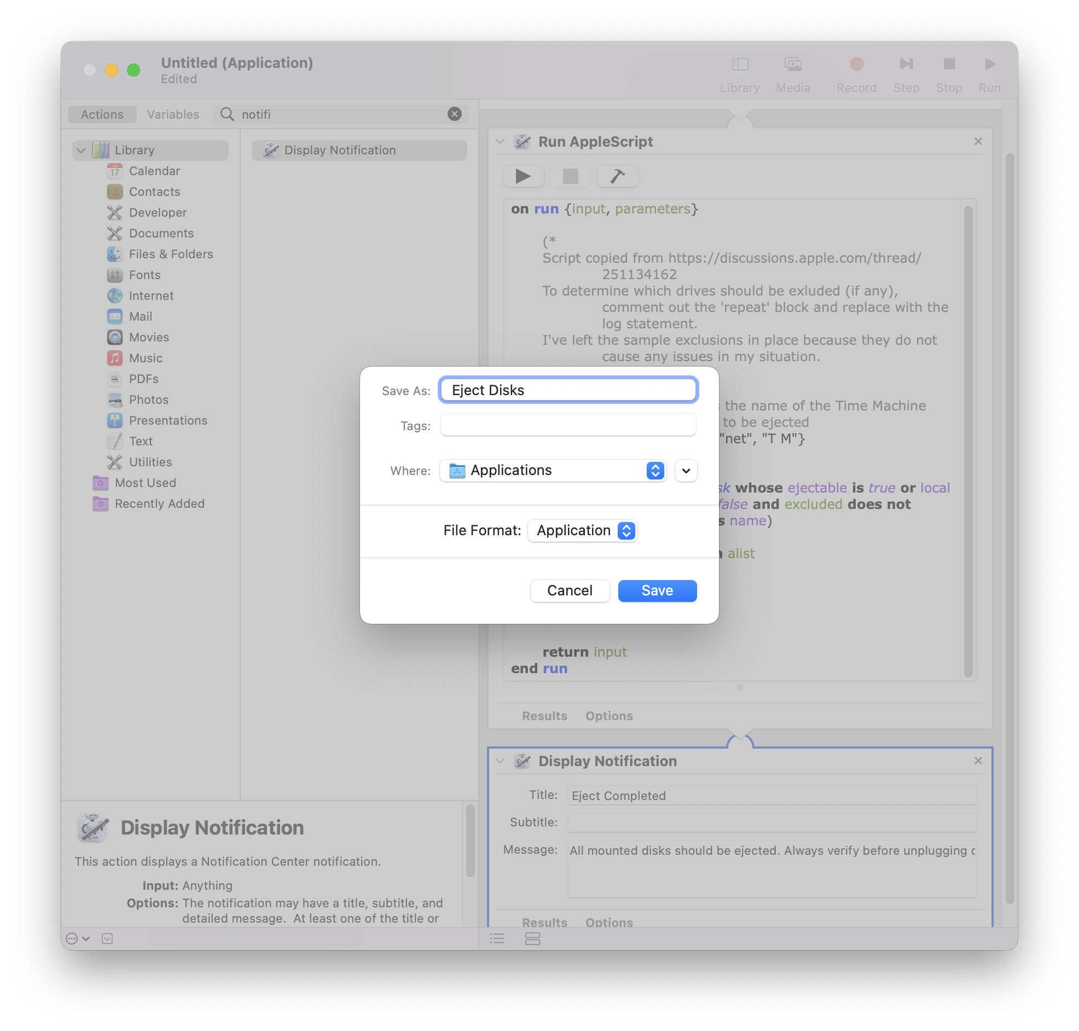
Task: Click the blue Save button
Action: coord(657,591)
